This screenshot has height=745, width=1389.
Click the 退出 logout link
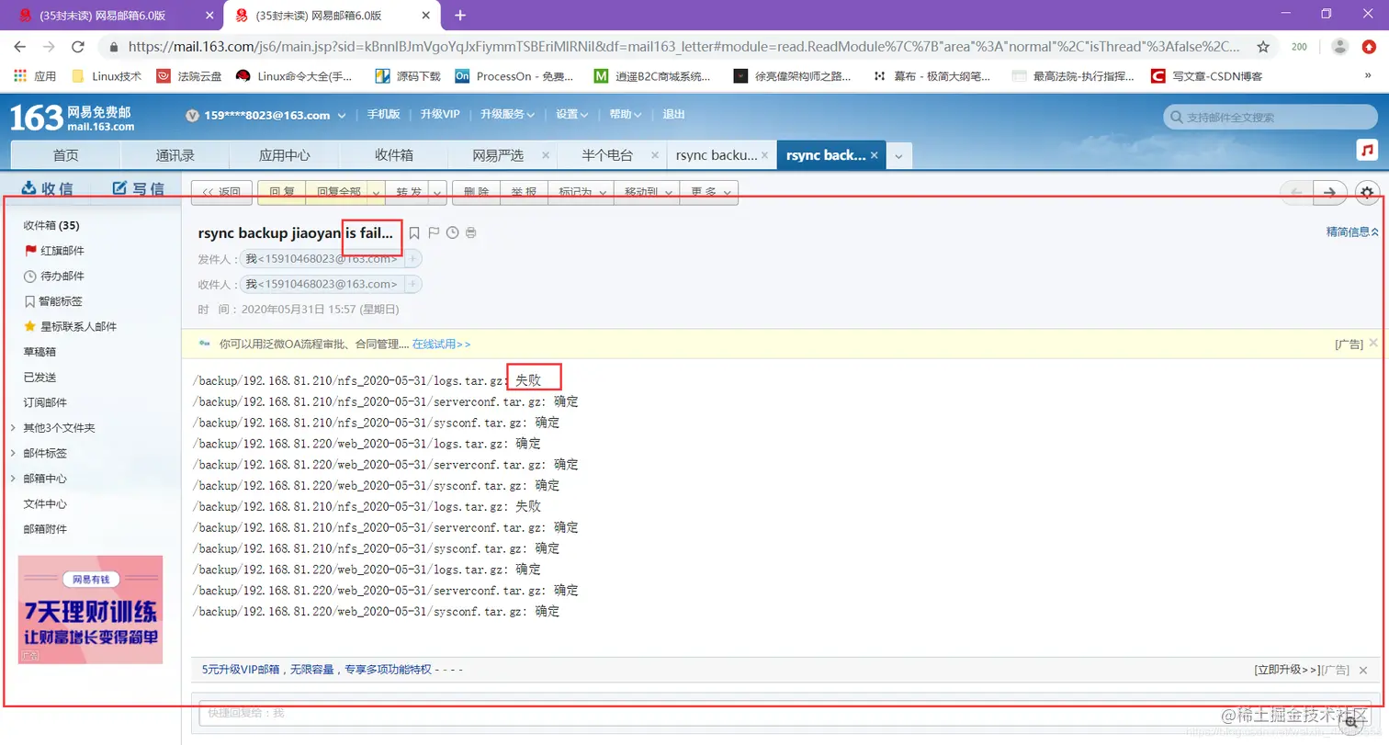673,115
